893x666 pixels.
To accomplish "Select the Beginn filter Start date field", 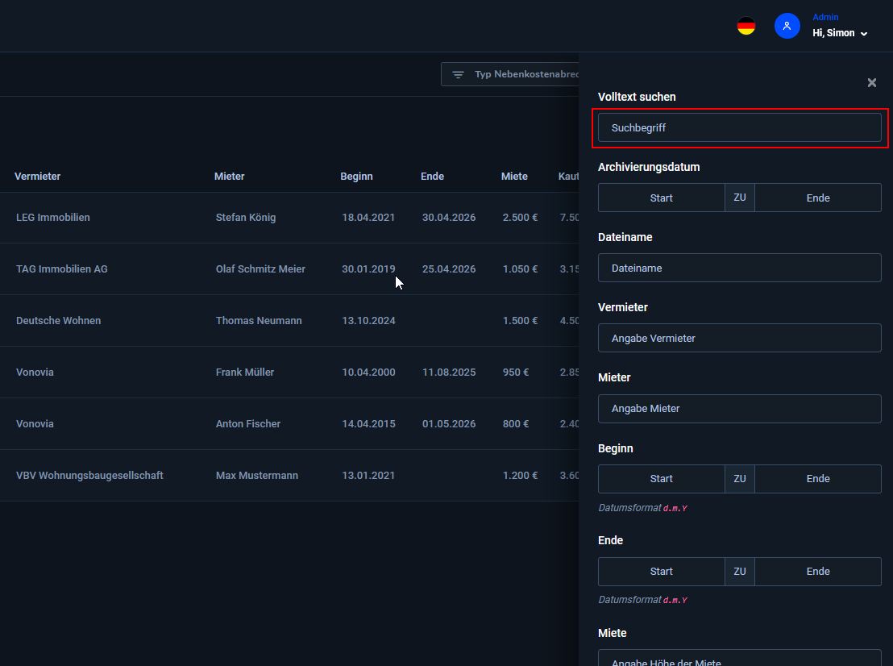I will tap(661, 479).
